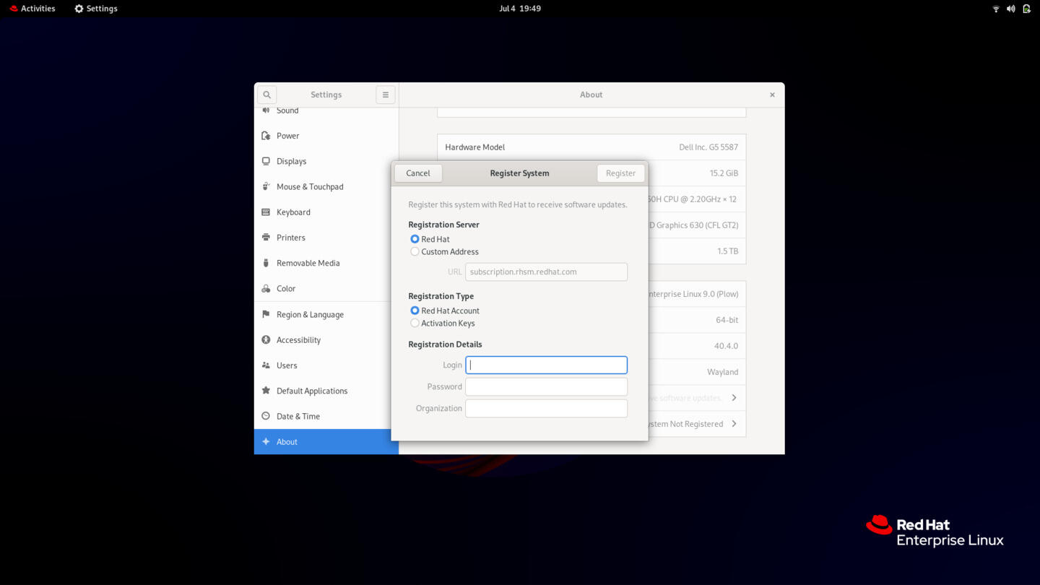This screenshot has width=1040, height=585.
Task: Click the 1.5 TB disk capacity value
Action: click(x=727, y=251)
